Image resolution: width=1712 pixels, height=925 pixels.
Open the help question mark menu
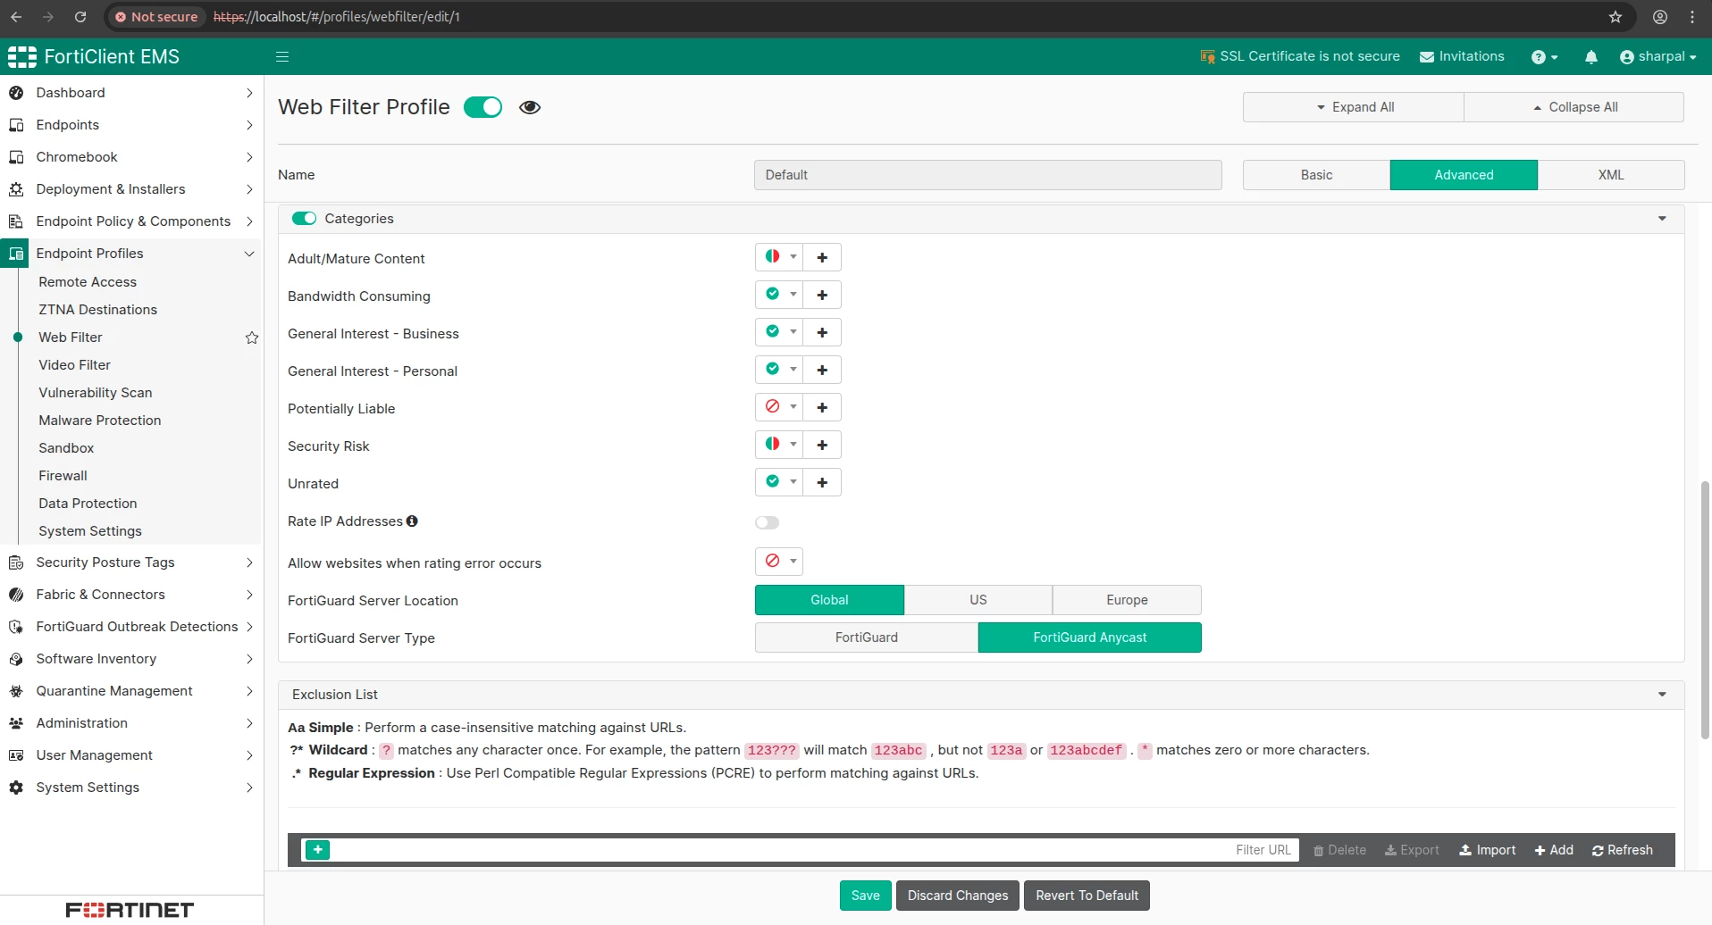point(1544,56)
